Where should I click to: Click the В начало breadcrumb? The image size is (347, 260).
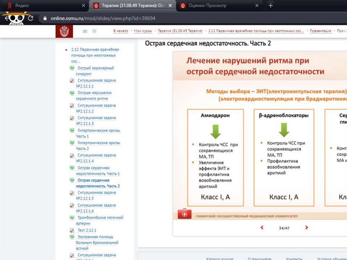coord(121,31)
